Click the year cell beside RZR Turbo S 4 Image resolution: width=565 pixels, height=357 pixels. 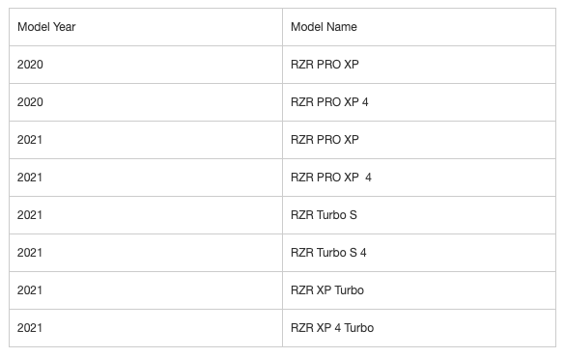tap(146, 253)
